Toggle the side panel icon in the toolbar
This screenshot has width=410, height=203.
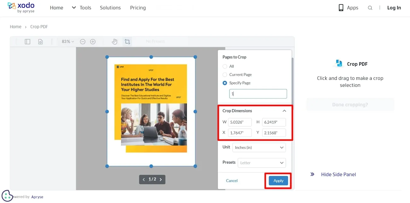tap(27, 41)
